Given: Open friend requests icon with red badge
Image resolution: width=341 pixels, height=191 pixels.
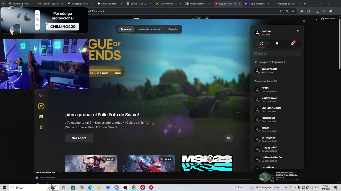Looking at the screenshot, I should tap(293, 43).
